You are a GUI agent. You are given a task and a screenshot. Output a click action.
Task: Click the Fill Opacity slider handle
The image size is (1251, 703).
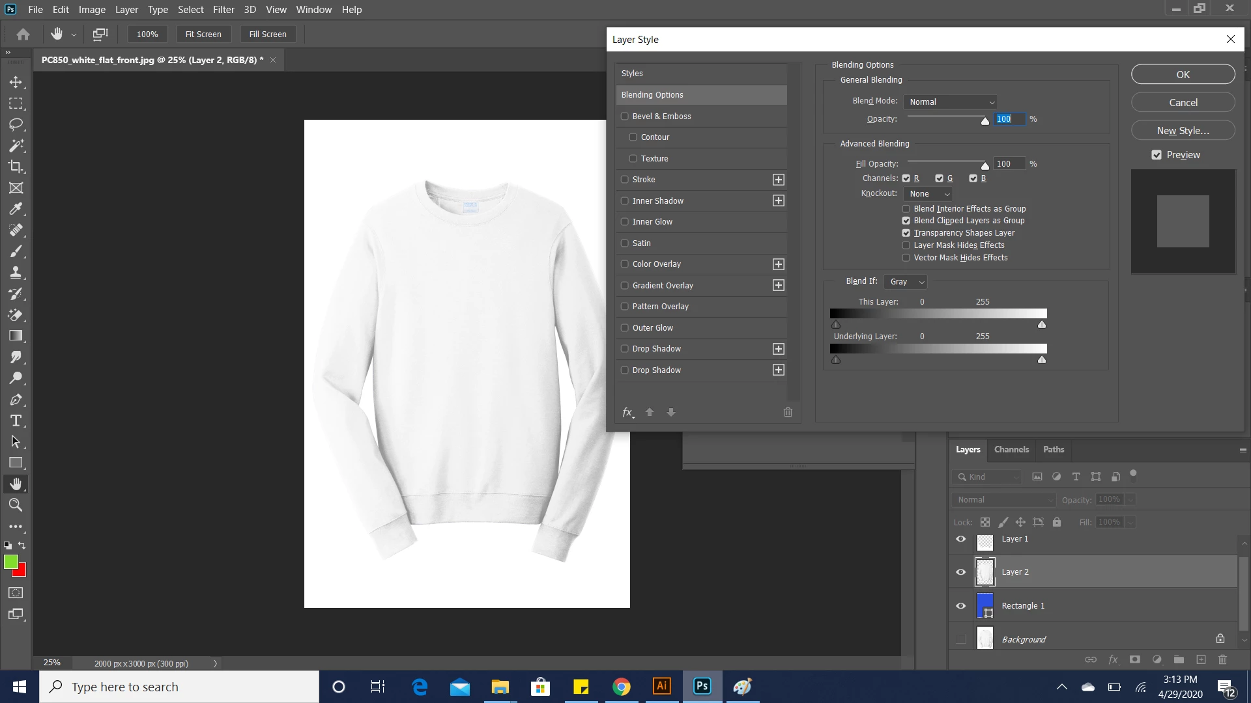(x=985, y=166)
